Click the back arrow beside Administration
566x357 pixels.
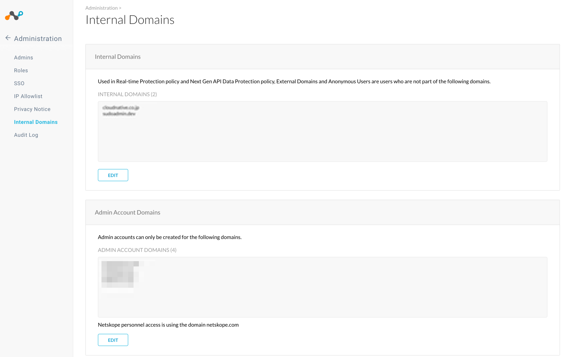click(8, 38)
